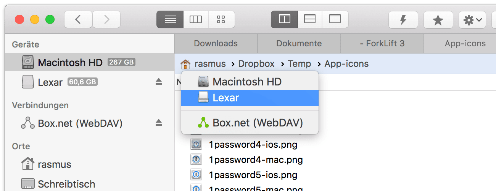Switch to list view mode
Viewport: 496px width, 191px height.
click(x=170, y=19)
